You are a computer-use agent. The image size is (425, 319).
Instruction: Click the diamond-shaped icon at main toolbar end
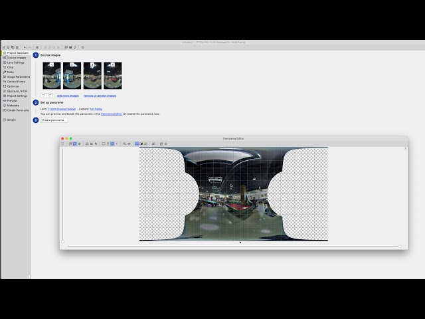[82, 47]
